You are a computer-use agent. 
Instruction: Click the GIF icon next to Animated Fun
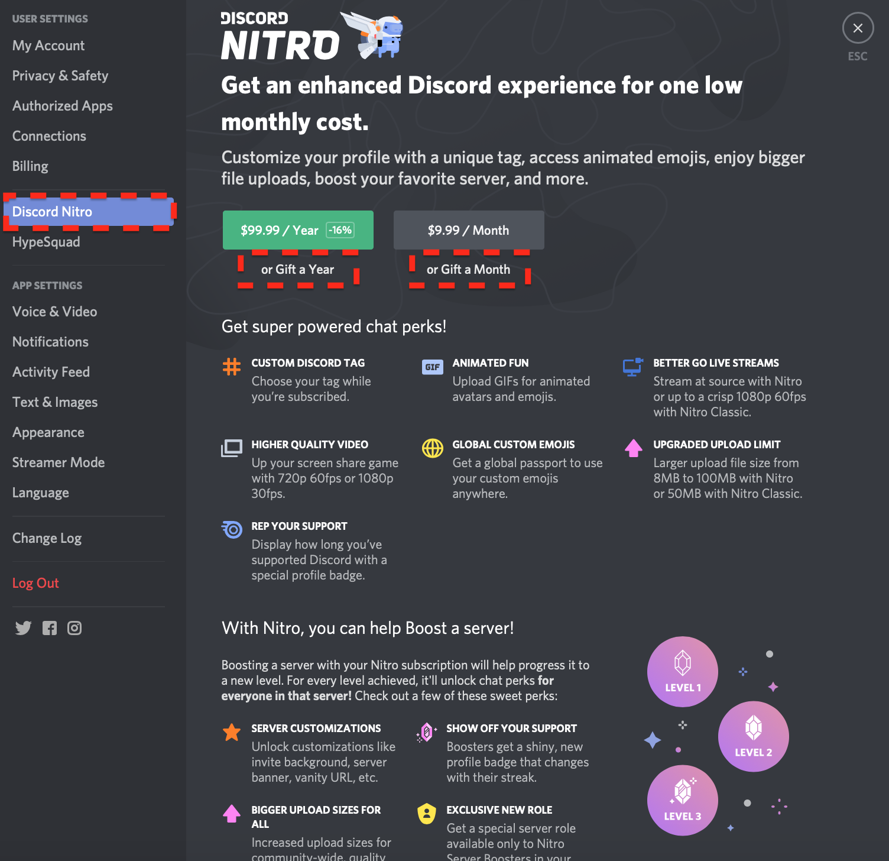pos(432,367)
